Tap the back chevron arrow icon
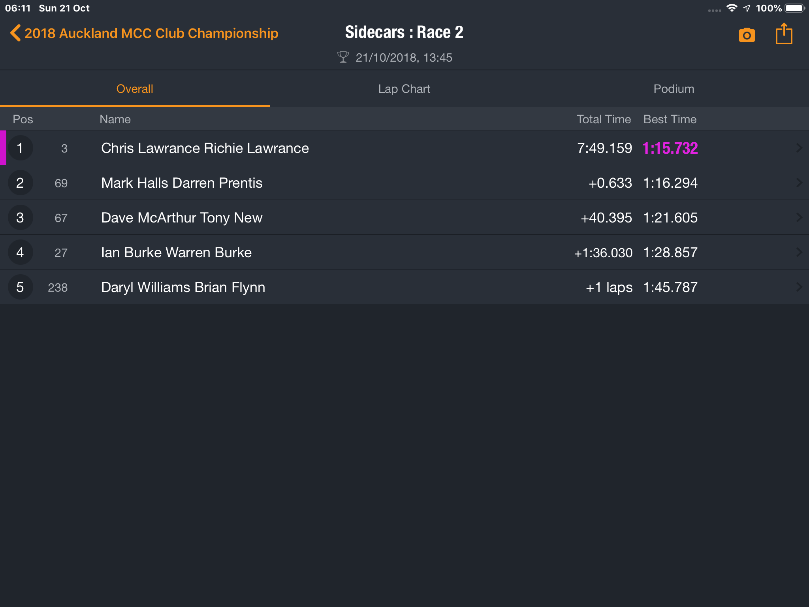Viewport: 809px width, 607px height. pos(15,33)
